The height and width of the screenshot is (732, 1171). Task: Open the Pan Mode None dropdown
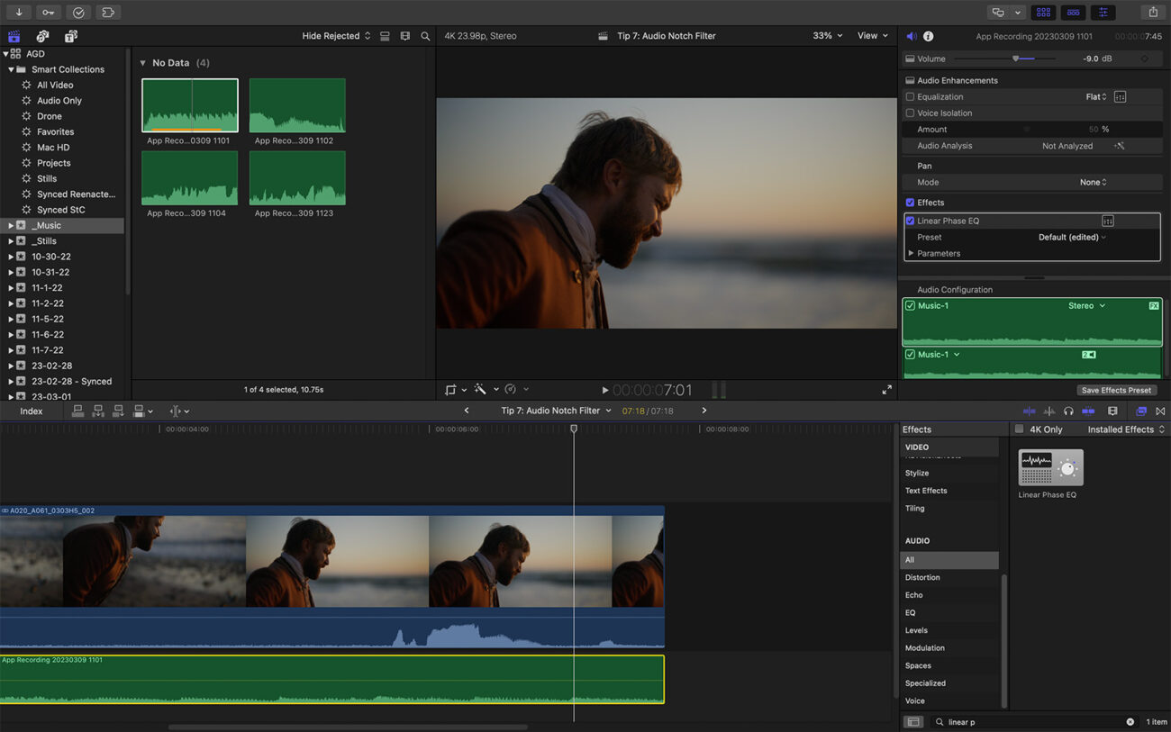click(x=1093, y=182)
